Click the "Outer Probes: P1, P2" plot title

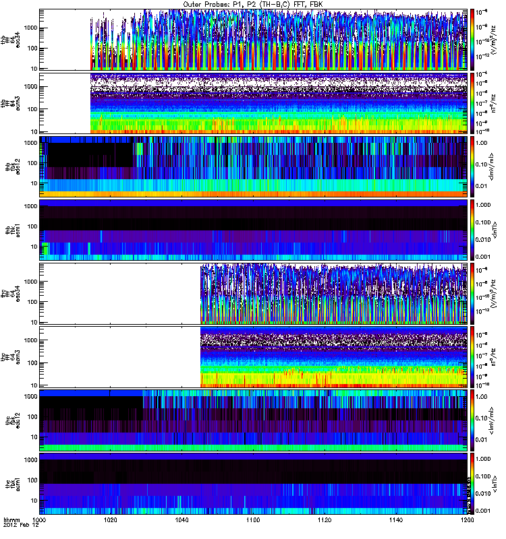click(253, 4)
